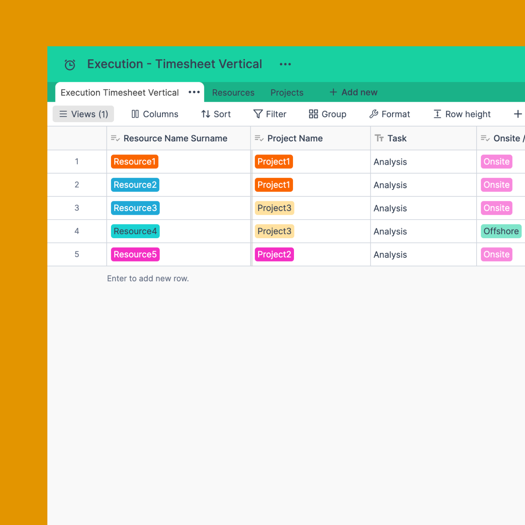Screen dimensions: 525x525
Task: Click the Columns visibility icon
Action: point(135,114)
